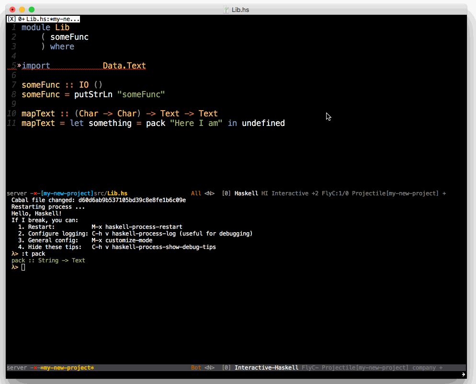Select the '0+ Lib.hs:*my-ne...' tab

(48, 19)
